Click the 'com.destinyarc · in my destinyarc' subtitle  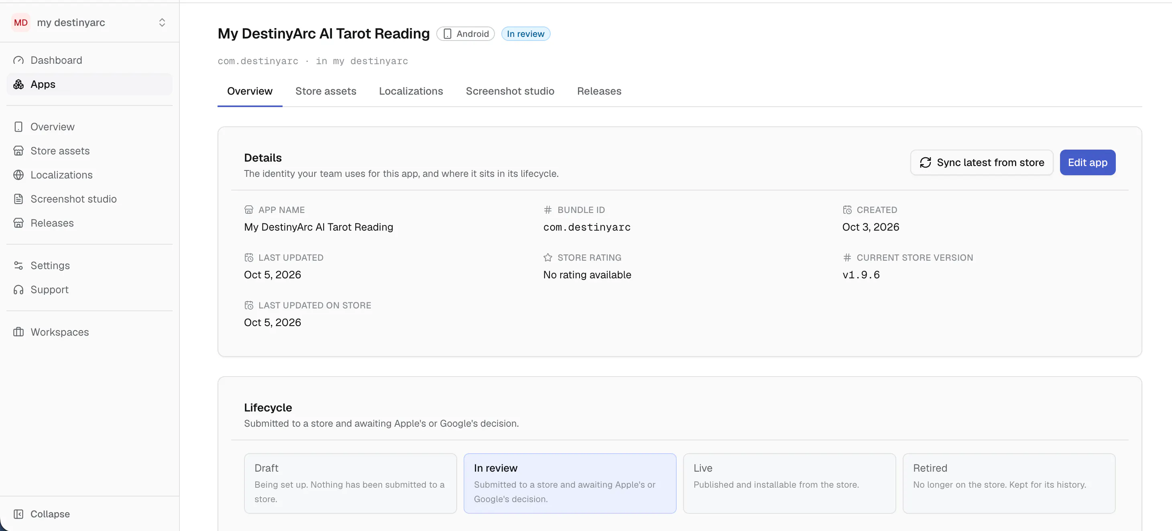(x=313, y=61)
